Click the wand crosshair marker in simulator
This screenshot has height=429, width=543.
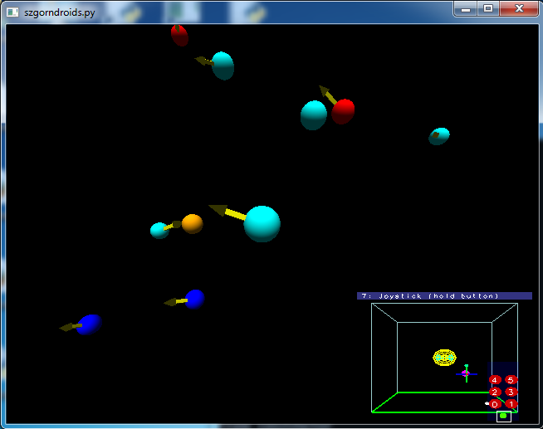coord(466,373)
